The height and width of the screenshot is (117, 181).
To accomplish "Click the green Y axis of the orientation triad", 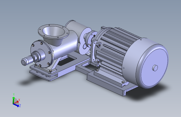I will pyautogui.click(x=14, y=100).
